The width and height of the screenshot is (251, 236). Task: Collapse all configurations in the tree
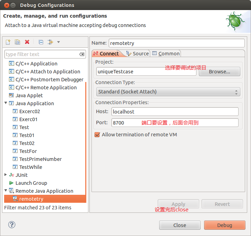[41, 42]
